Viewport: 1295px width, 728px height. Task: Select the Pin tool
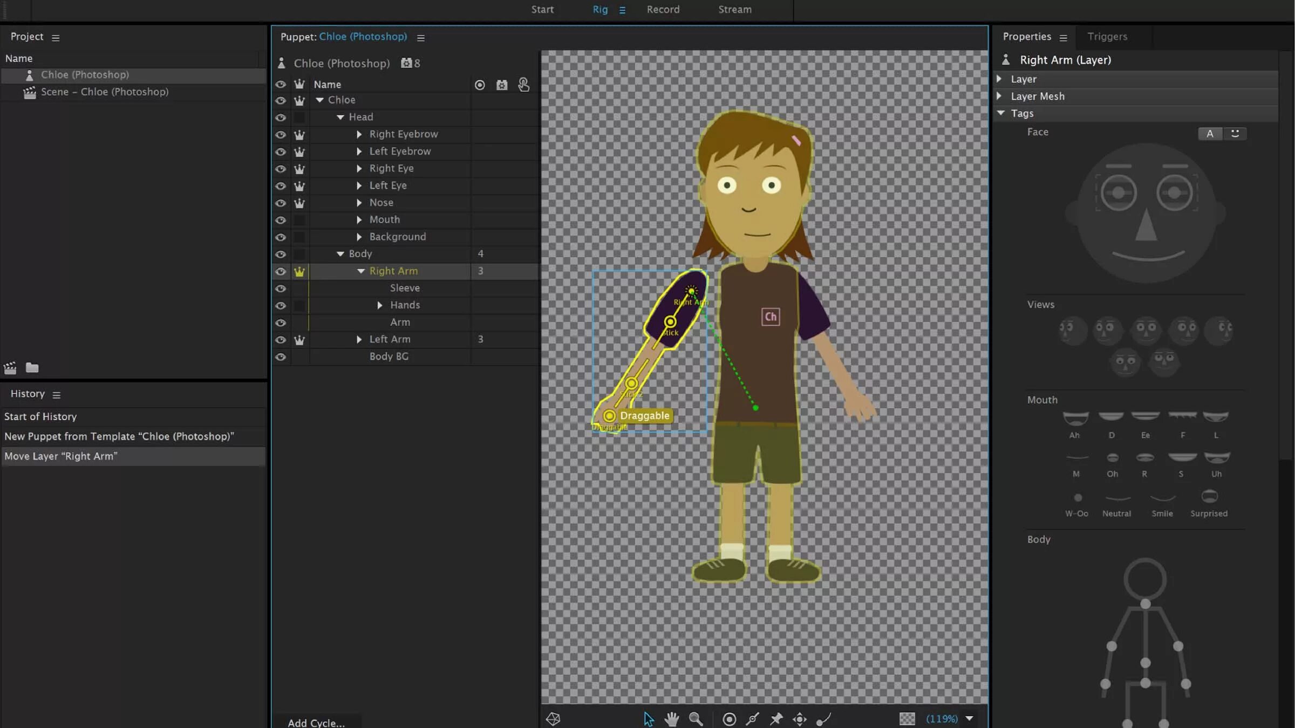[776, 719]
